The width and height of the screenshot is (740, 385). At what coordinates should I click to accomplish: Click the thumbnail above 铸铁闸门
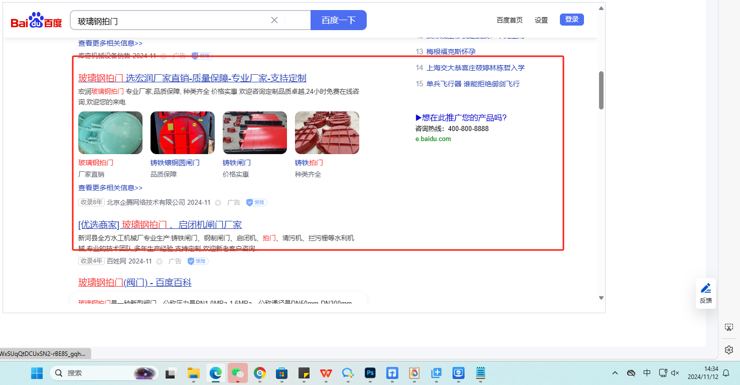pos(255,133)
